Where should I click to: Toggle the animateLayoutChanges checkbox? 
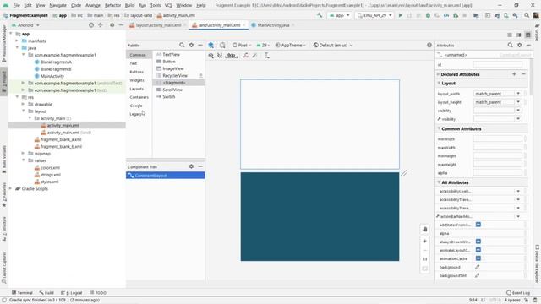pos(478,250)
